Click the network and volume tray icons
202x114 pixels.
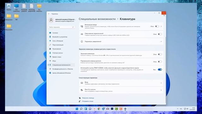[186, 109]
